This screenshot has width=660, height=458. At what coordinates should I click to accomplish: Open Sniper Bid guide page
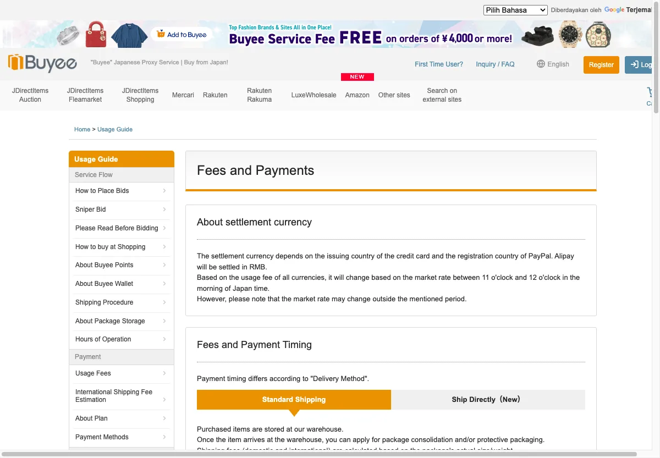[121, 209]
